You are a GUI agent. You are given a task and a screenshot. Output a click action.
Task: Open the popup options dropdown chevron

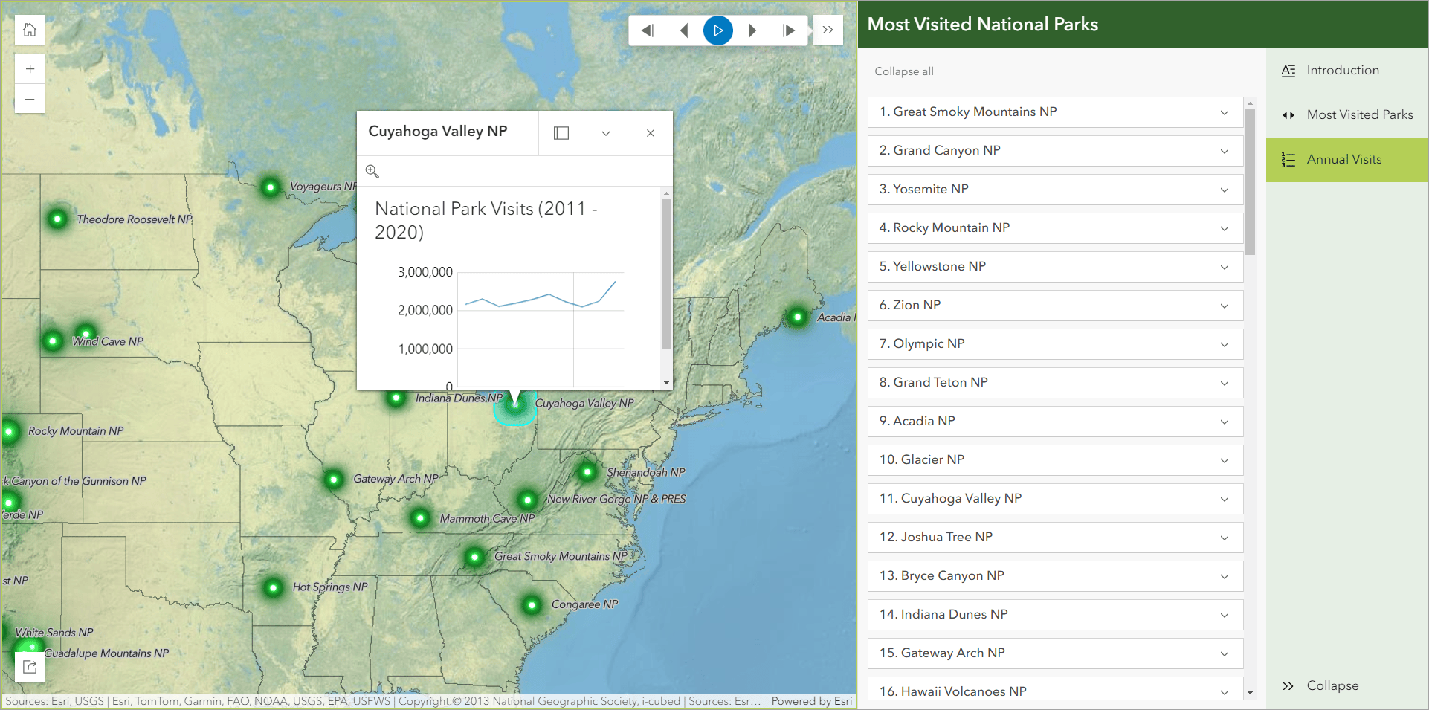tap(605, 133)
